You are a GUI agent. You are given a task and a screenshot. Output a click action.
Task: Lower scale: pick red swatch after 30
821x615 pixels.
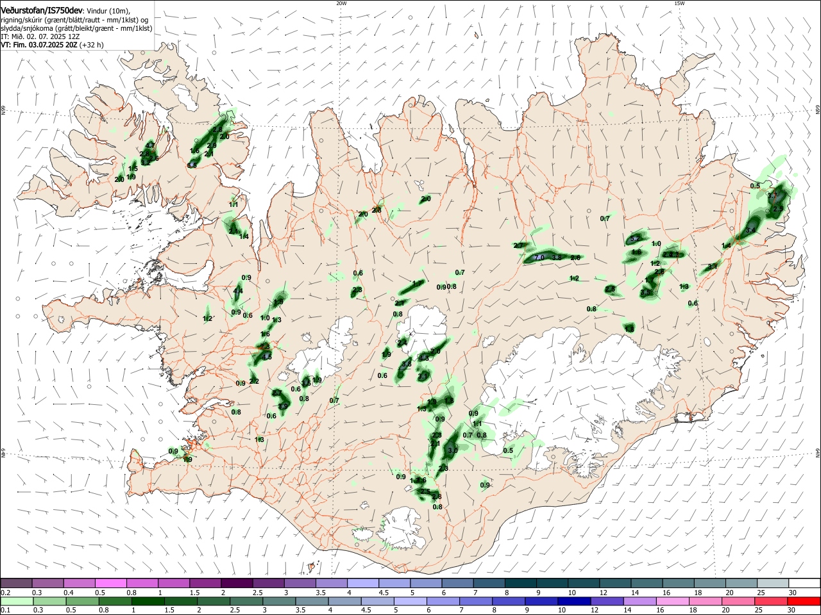tap(803, 601)
